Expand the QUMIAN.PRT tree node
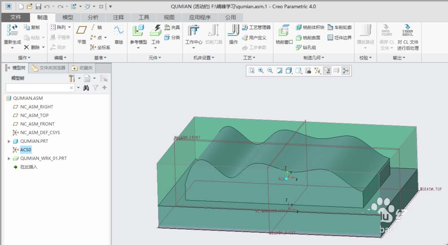The image size is (448, 245). [x=9, y=141]
